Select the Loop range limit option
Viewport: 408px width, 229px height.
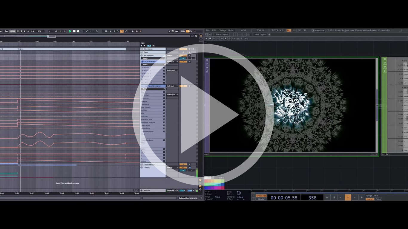point(370,199)
